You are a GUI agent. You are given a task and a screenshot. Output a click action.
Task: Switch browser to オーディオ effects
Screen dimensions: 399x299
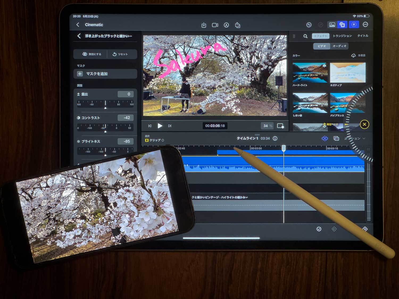339,46
